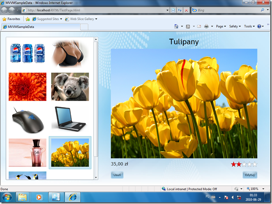Click the 100% zoom level button
272x204 pixels.
click(x=253, y=189)
